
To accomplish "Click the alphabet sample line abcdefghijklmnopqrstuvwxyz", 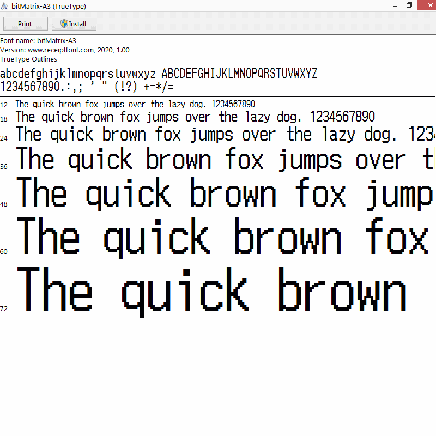I will (x=159, y=74).
